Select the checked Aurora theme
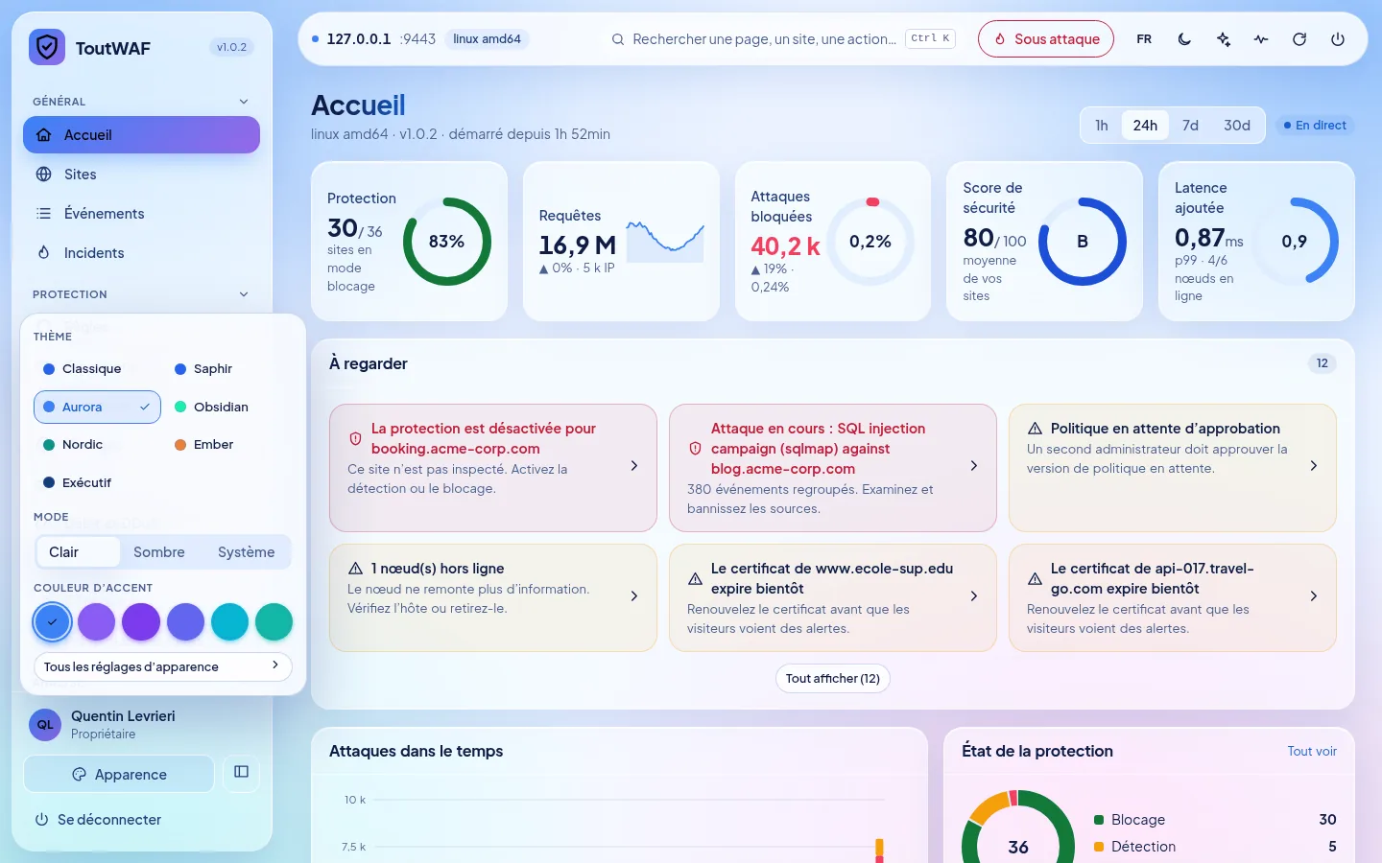The image size is (1382, 863). click(x=97, y=407)
